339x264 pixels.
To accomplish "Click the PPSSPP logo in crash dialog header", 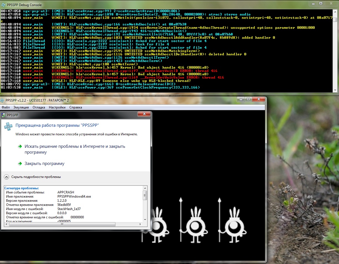I will [8, 126].
